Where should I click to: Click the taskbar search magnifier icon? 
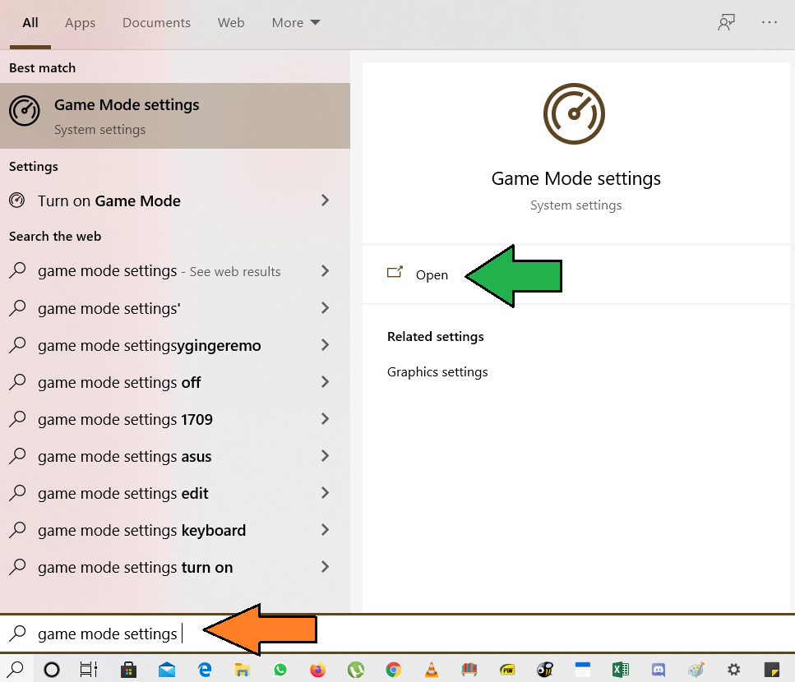[16, 670]
